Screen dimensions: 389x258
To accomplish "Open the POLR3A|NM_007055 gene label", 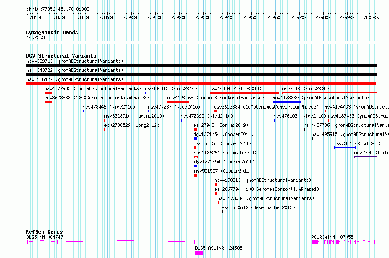I will tap(332, 237).
